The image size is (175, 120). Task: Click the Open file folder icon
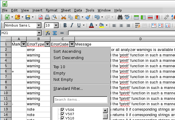pyautogui.click(x=17, y=17)
